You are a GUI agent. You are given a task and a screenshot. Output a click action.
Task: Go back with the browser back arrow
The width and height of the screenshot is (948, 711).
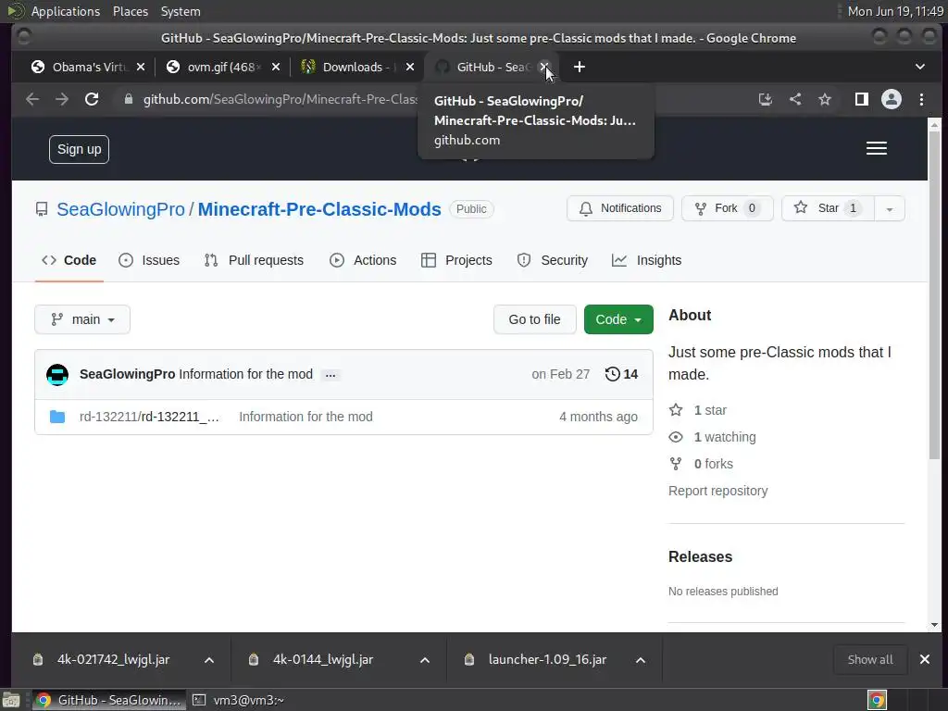click(x=32, y=99)
